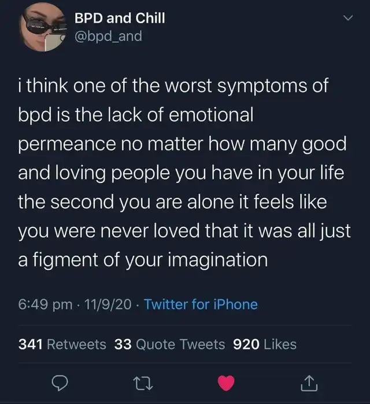
Task: Open the 33 Quote Tweets list
Action: tap(170, 344)
